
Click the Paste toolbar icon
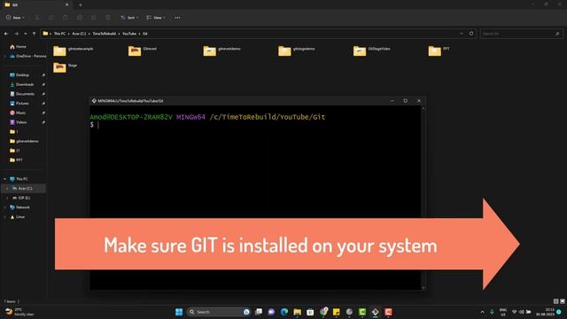pos(65,18)
